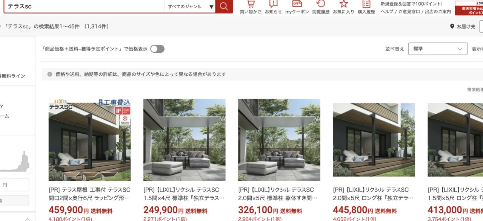483x221 pixels.
Task: Open 購入履歴 purchase history
Action: click(x=366, y=7)
